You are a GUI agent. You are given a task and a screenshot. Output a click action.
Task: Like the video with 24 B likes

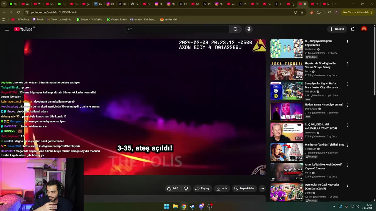173,188
